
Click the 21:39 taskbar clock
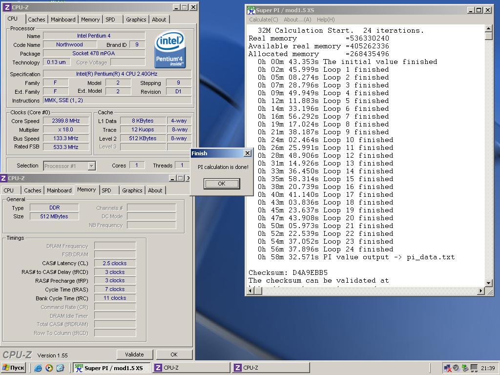tap(488, 368)
